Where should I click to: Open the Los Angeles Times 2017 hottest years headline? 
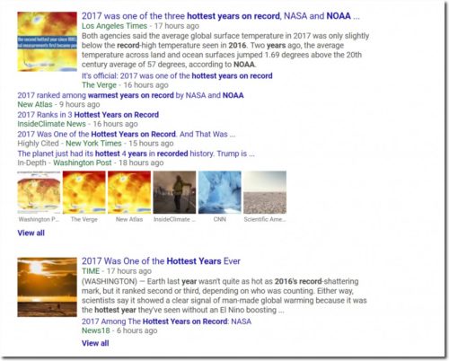click(x=221, y=16)
